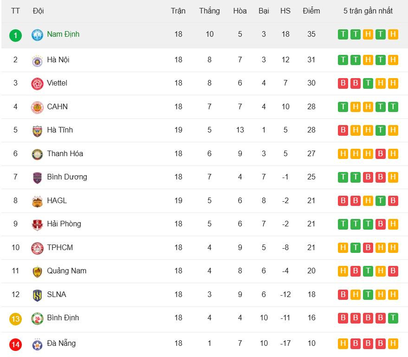Click the CAHN club badge
The width and height of the screenshot is (408, 357).
pos(37,107)
